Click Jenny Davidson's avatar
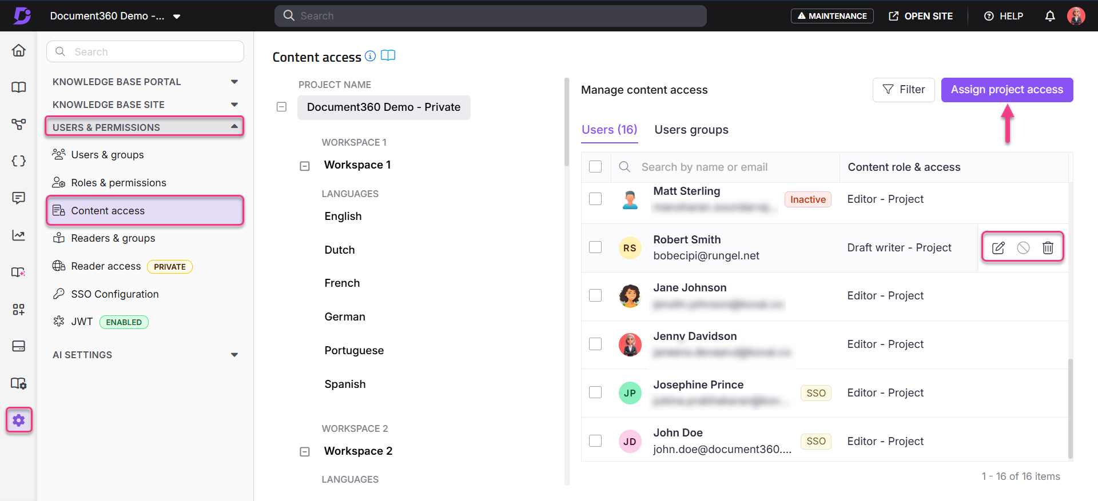This screenshot has height=501, width=1098. pos(630,344)
